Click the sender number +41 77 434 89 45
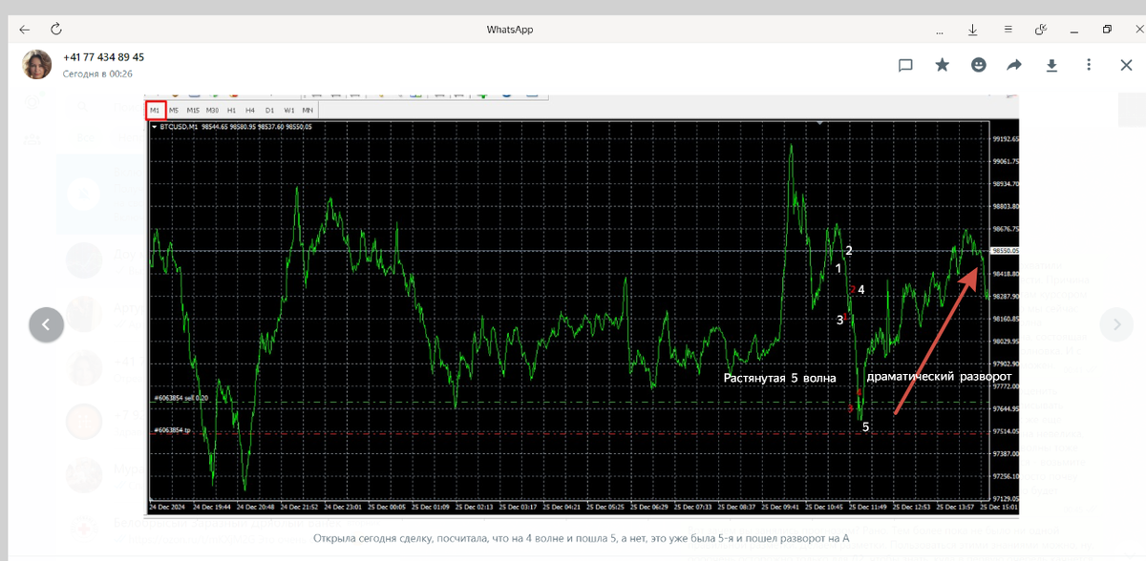1146x561 pixels. (x=104, y=57)
